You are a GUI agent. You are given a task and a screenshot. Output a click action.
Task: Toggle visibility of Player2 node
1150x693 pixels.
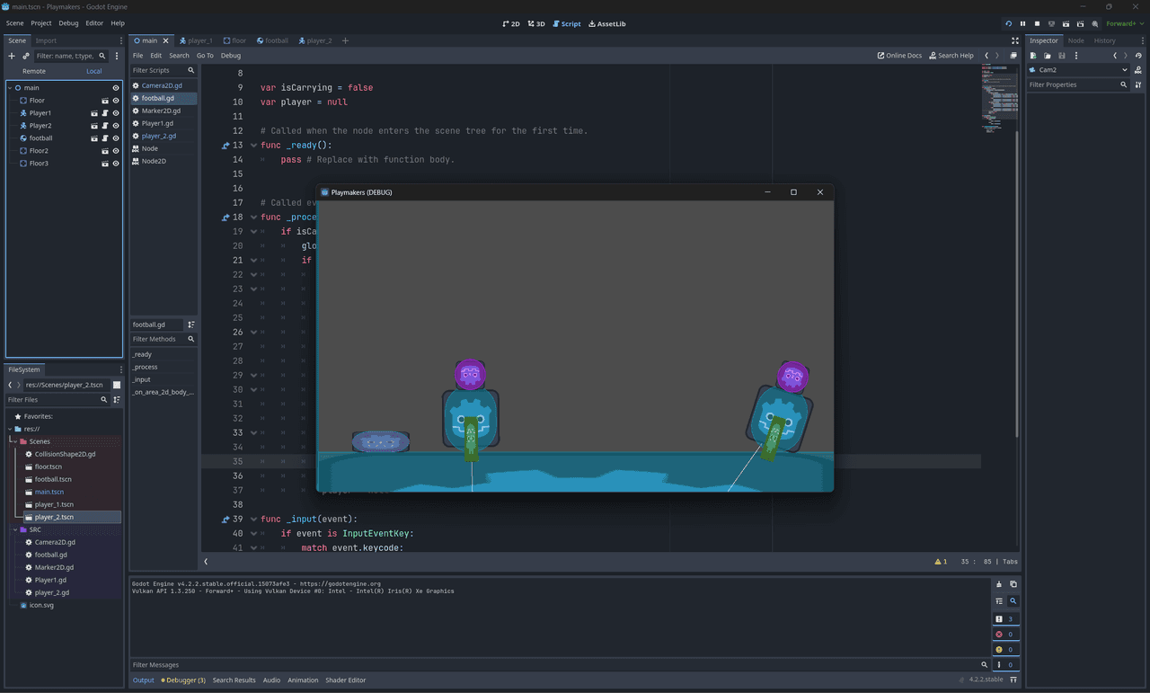point(116,126)
